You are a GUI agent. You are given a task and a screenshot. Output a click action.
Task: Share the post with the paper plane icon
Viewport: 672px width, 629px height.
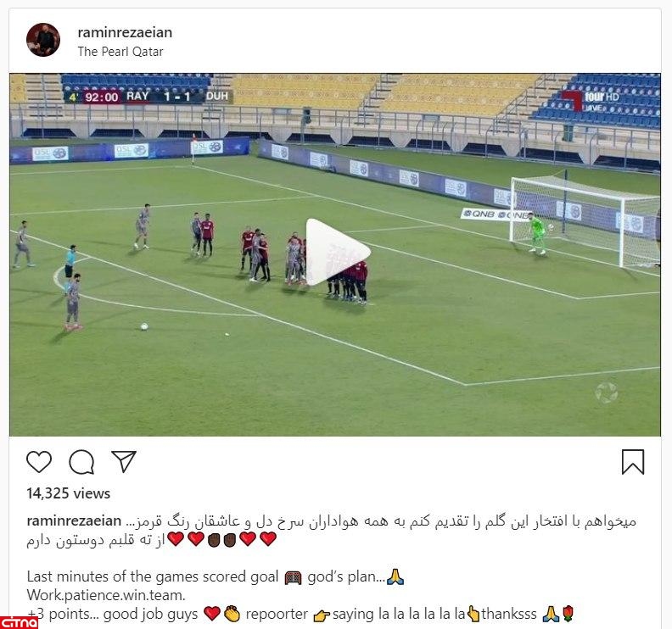[123, 461]
